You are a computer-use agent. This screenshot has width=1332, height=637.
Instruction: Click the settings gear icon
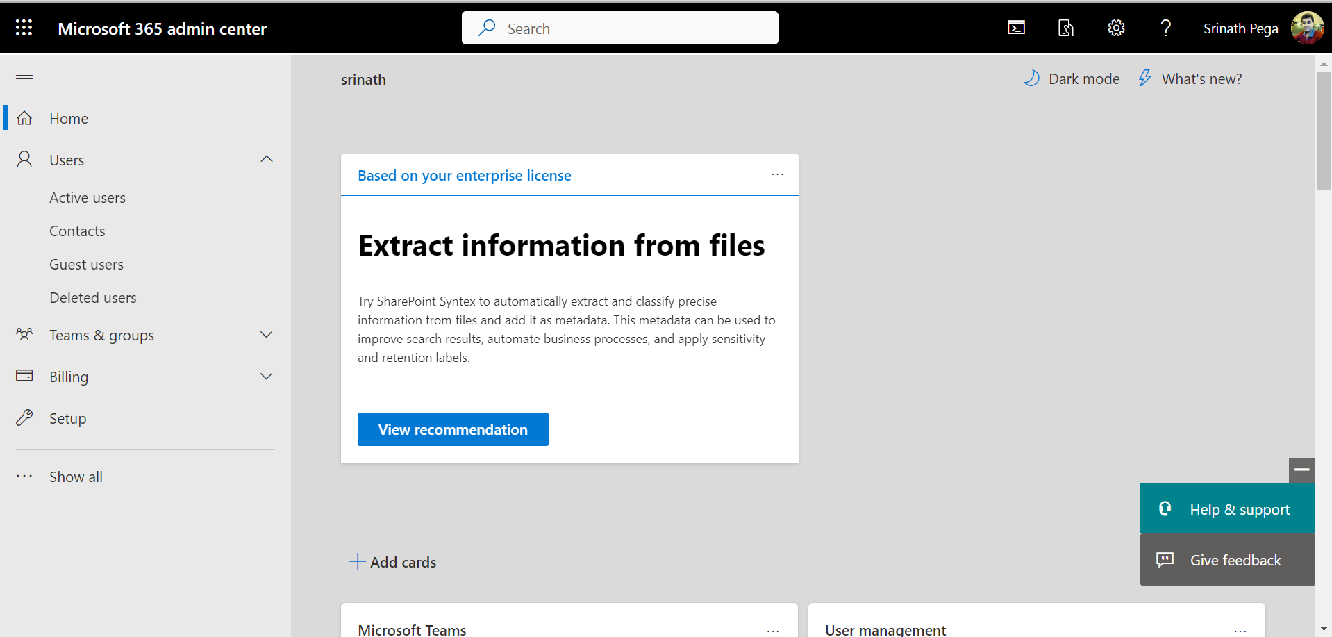coord(1116,28)
